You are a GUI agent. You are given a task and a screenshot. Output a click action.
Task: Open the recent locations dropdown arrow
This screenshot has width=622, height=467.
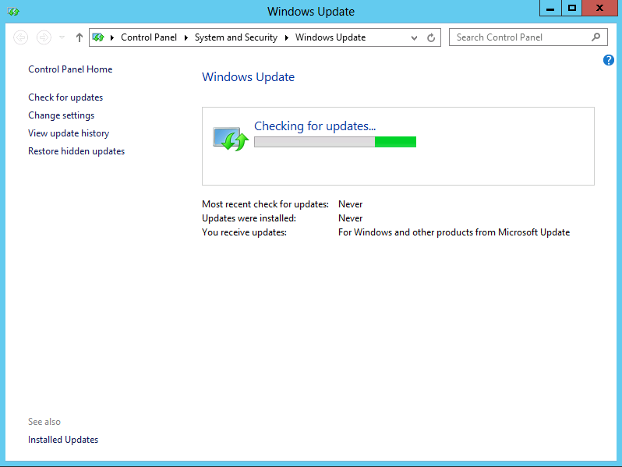(x=62, y=37)
